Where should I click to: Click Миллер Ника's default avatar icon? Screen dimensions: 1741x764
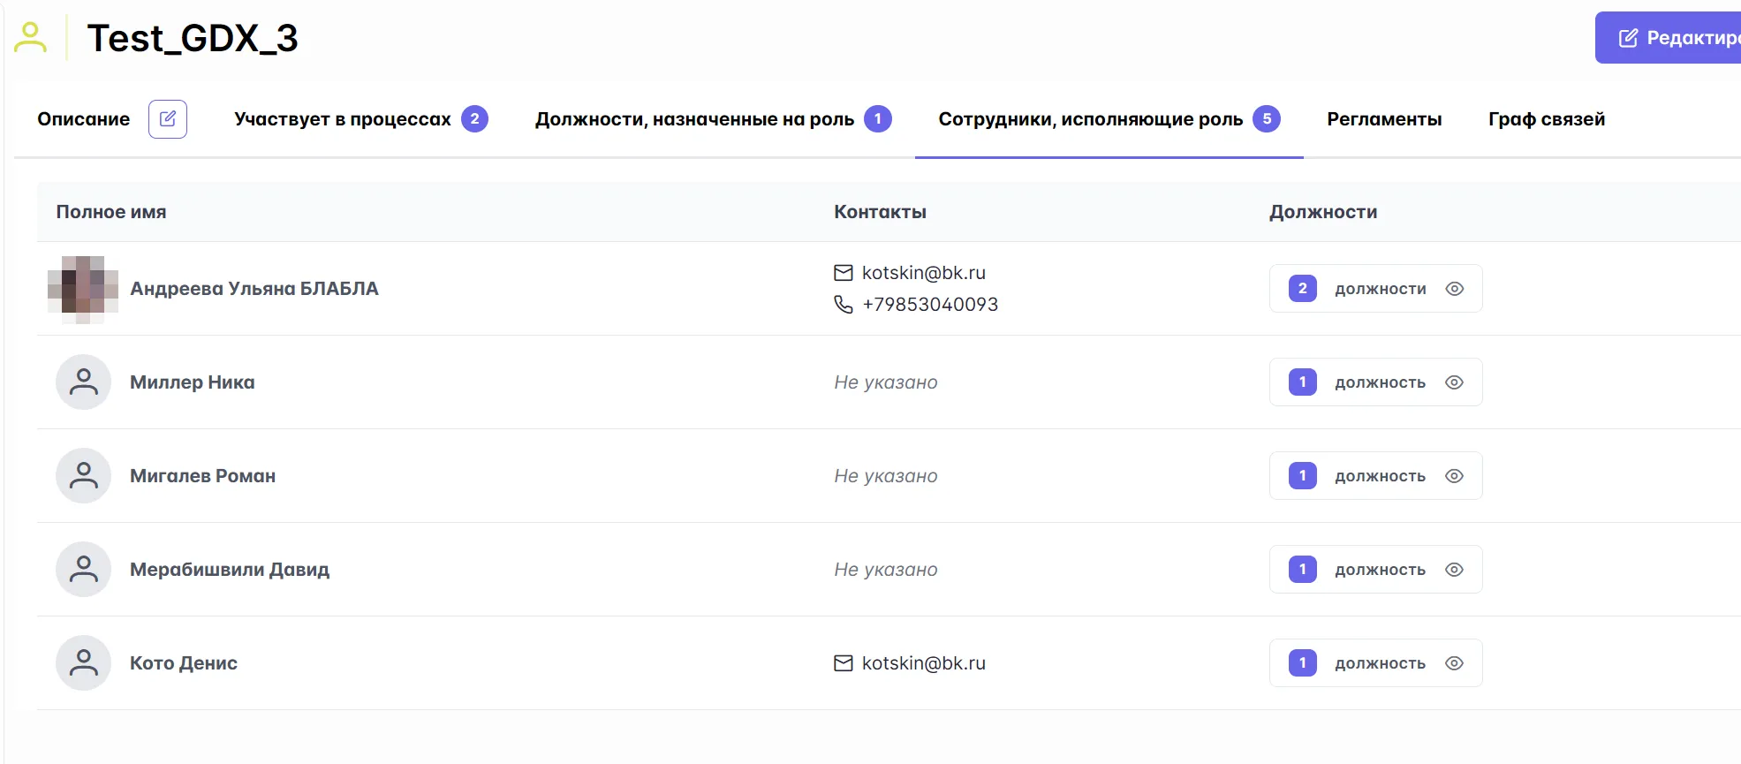83,382
